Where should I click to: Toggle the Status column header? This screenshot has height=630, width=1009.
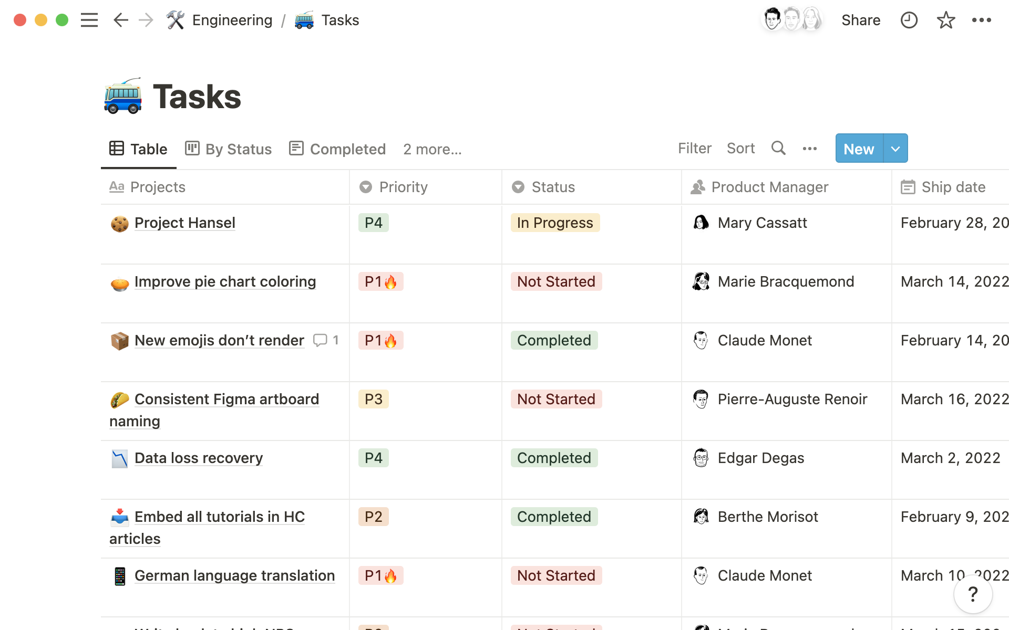(553, 187)
